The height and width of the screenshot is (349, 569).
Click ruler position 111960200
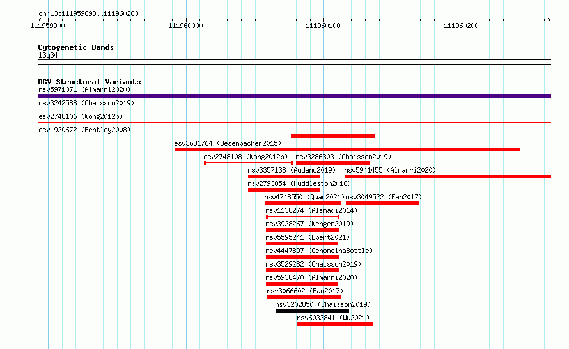pos(461,26)
